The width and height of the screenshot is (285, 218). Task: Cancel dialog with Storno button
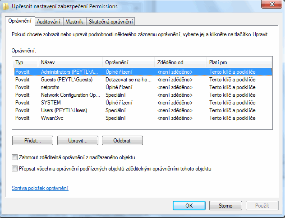(225, 206)
